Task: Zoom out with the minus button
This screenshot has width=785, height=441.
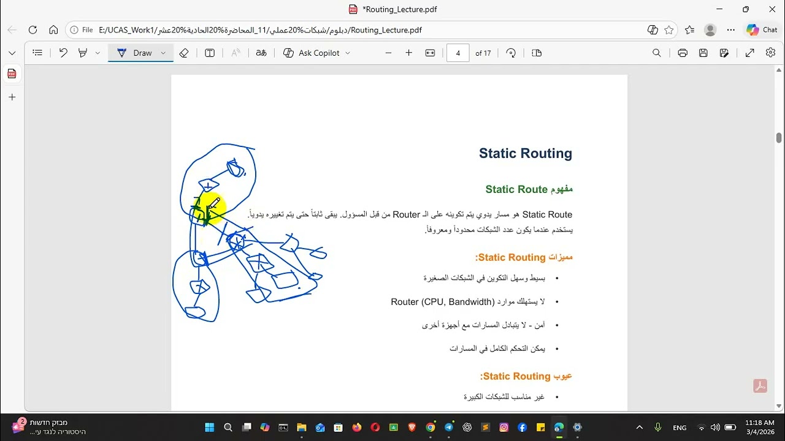Action: pyautogui.click(x=388, y=53)
